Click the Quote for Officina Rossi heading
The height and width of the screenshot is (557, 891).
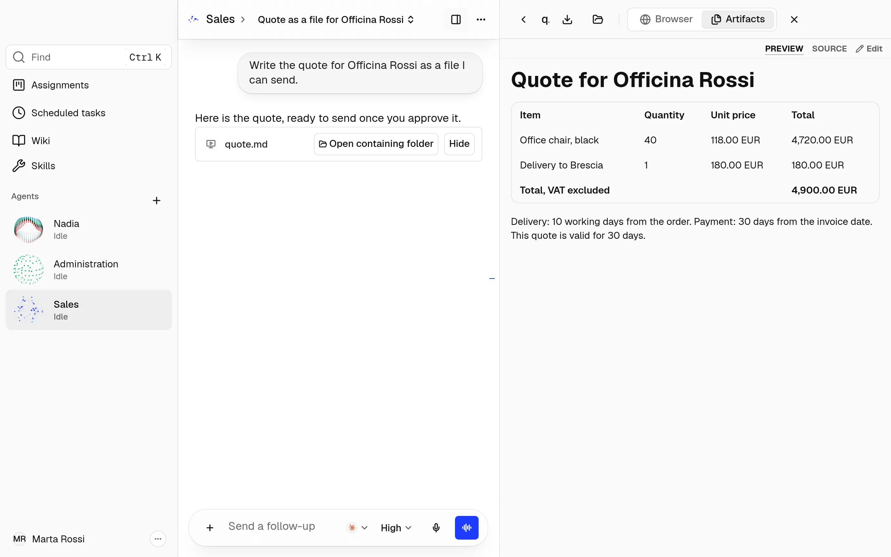tap(632, 80)
